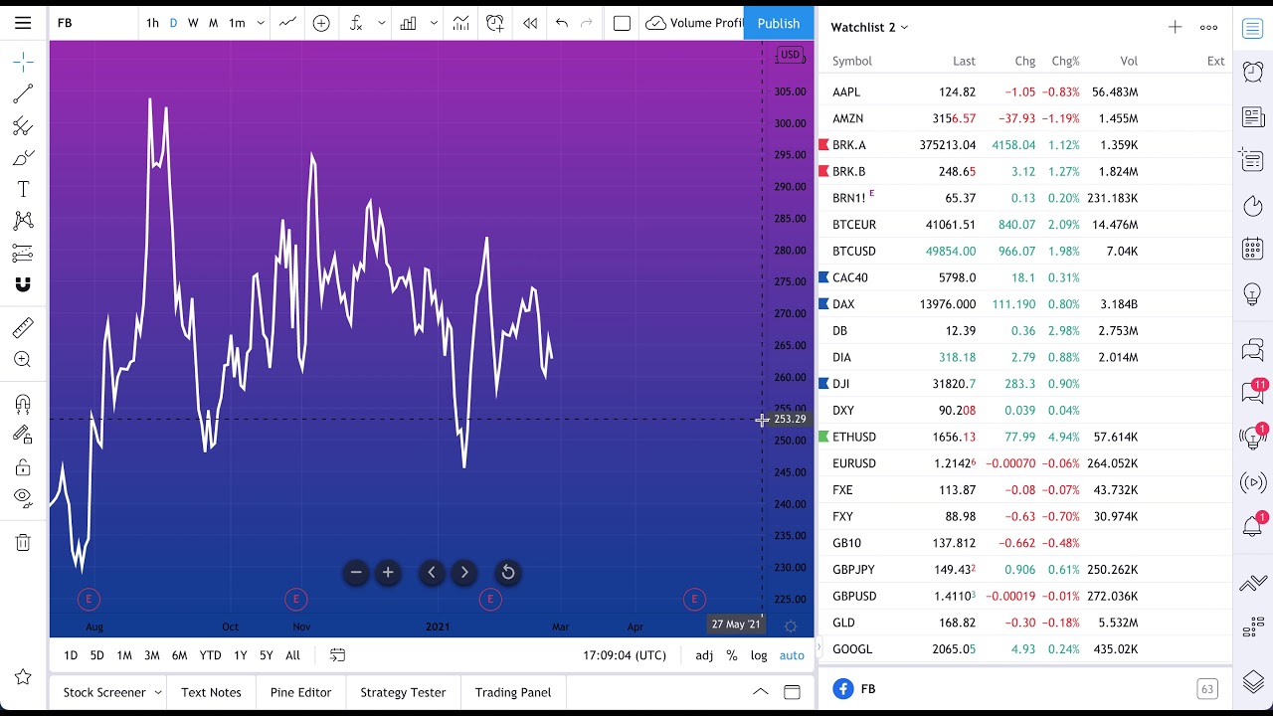Open the Text Notes tab
Screen dimensions: 1273x716
pyautogui.click(x=211, y=692)
